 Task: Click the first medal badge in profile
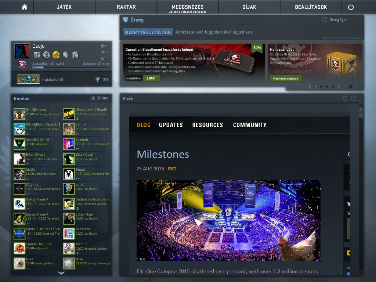[x=37, y=55]
